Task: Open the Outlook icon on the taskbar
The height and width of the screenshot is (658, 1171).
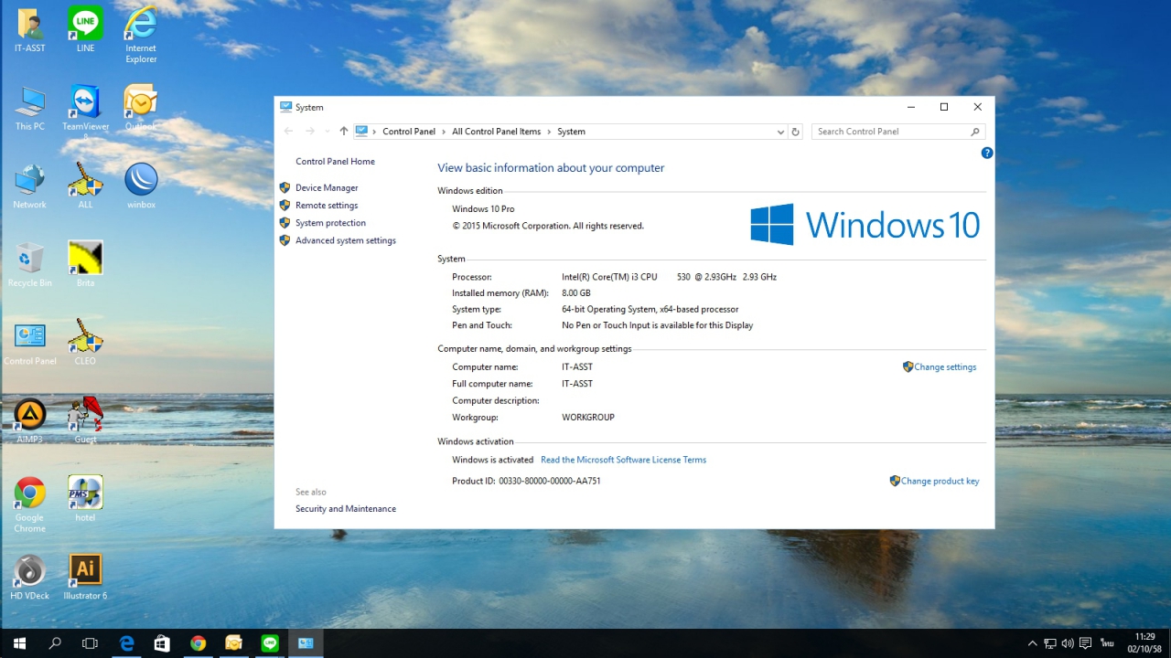Action: point(233,643)
